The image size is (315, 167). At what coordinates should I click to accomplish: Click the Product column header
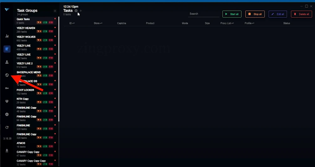point(150,23)
